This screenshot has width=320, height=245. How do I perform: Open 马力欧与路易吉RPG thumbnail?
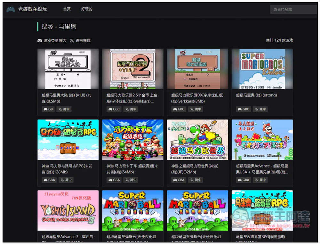pyautogui.click(x=68, y=140)
